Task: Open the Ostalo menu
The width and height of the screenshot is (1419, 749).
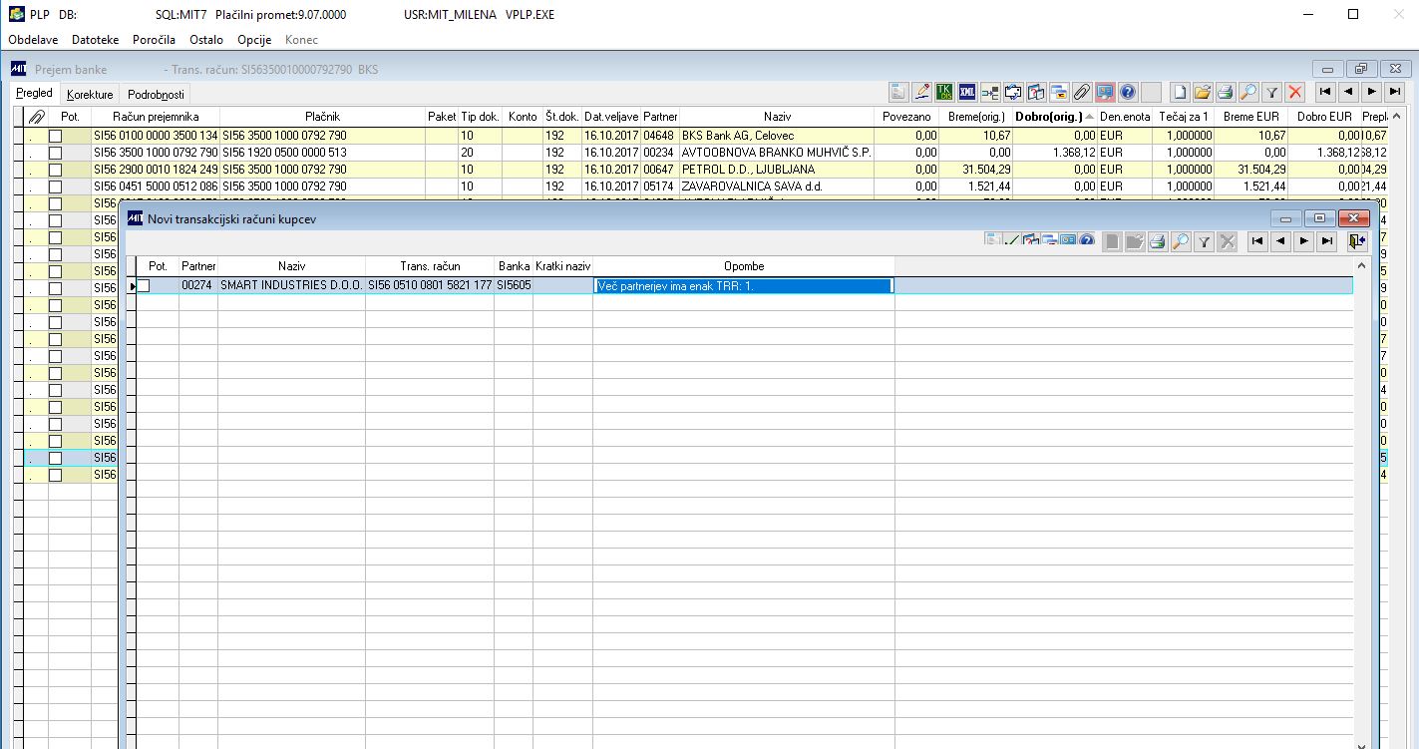Action: 206,40
